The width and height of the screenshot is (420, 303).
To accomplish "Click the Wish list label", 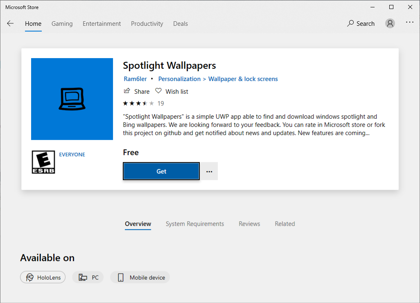I will 177,92.
